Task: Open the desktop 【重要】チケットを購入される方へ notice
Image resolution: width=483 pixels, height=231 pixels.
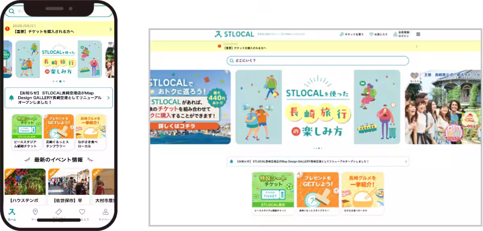Action: [245, 48]
